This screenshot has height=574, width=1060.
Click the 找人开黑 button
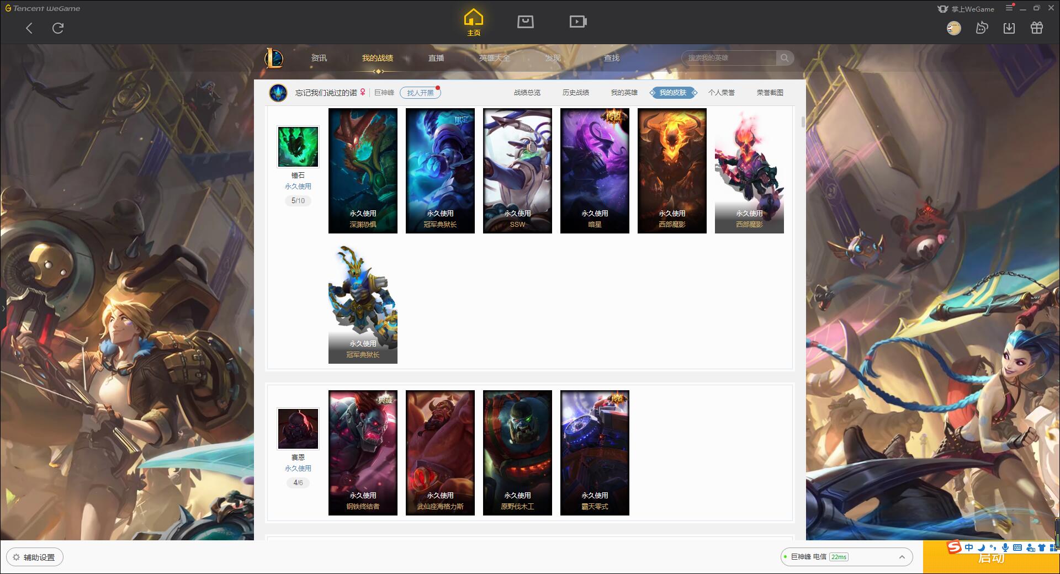pyautogui.click(x=420, y=93)
